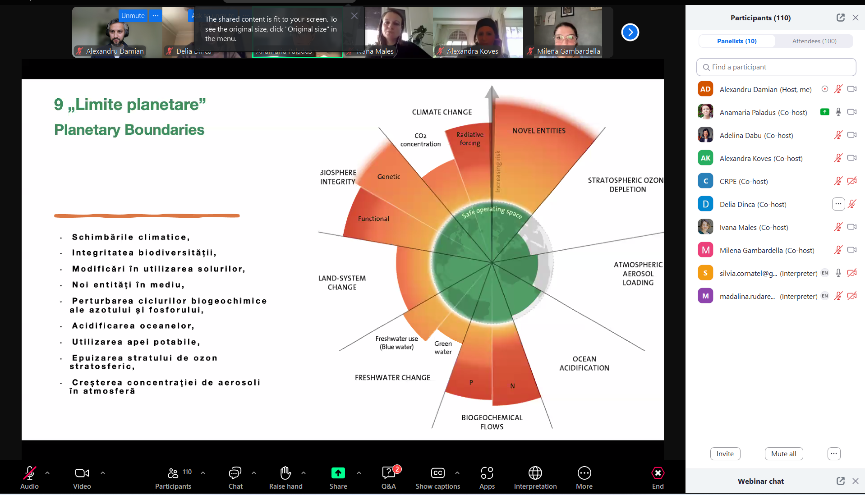Open the Q&A panel
The height and width of the screenshot is (495, 865).
point(388,473)
